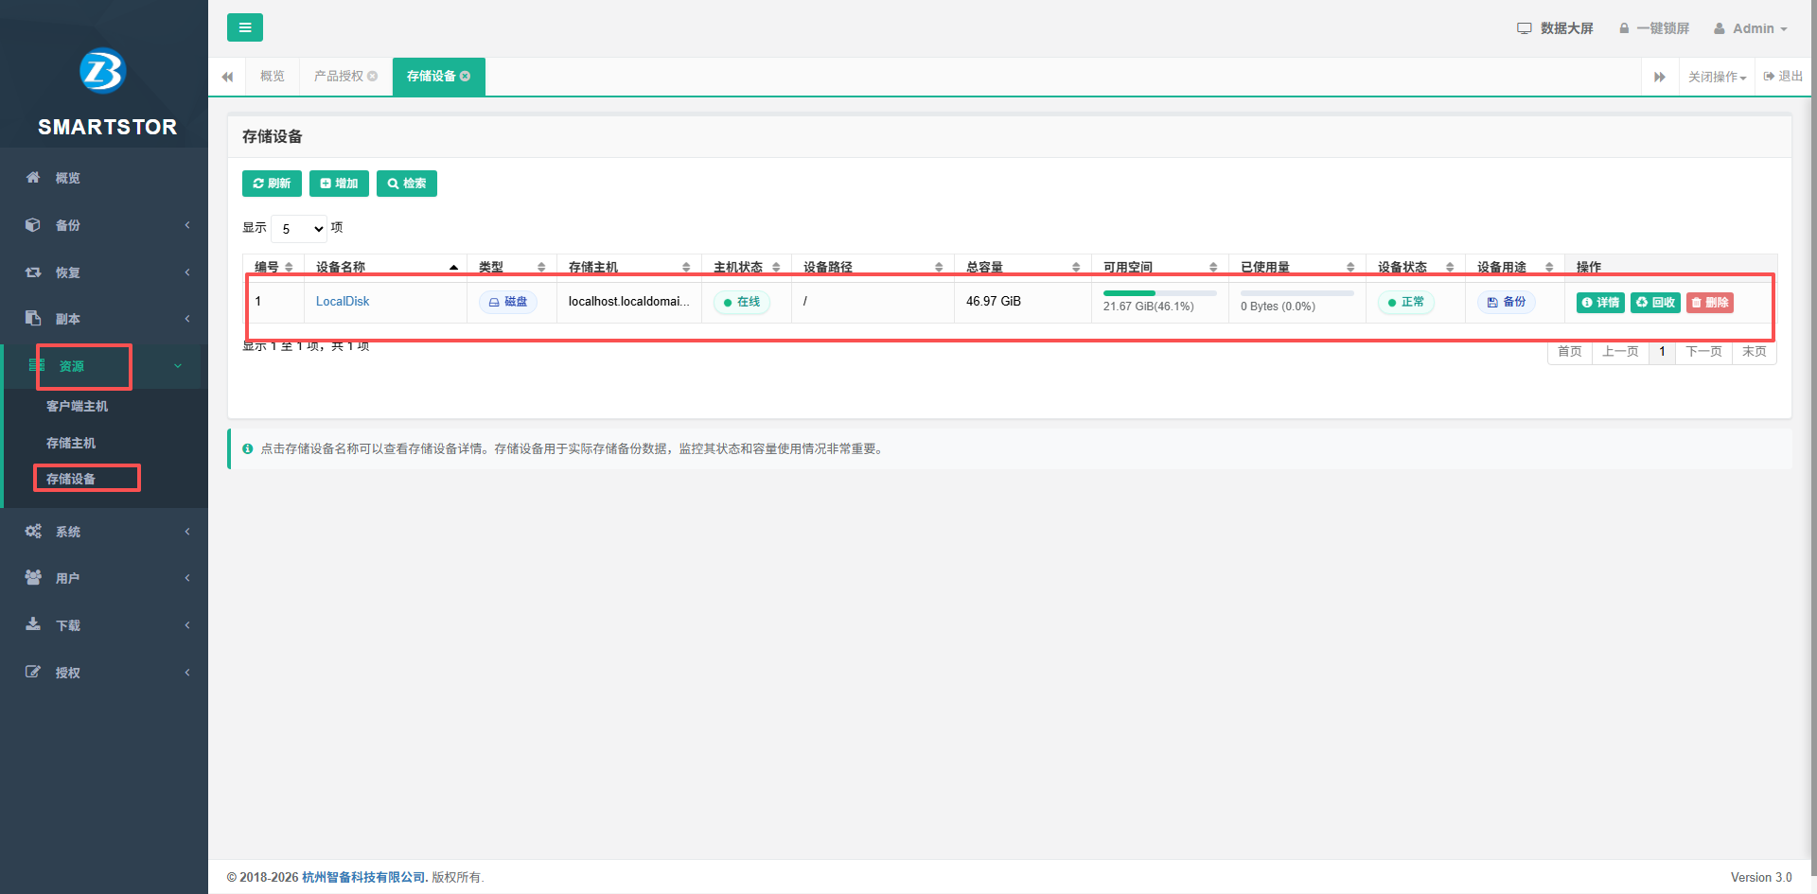This screenshot has height=894, width=1817.
Task: Expand the 备份 sidebar menu
Action: tap(104, 225)
